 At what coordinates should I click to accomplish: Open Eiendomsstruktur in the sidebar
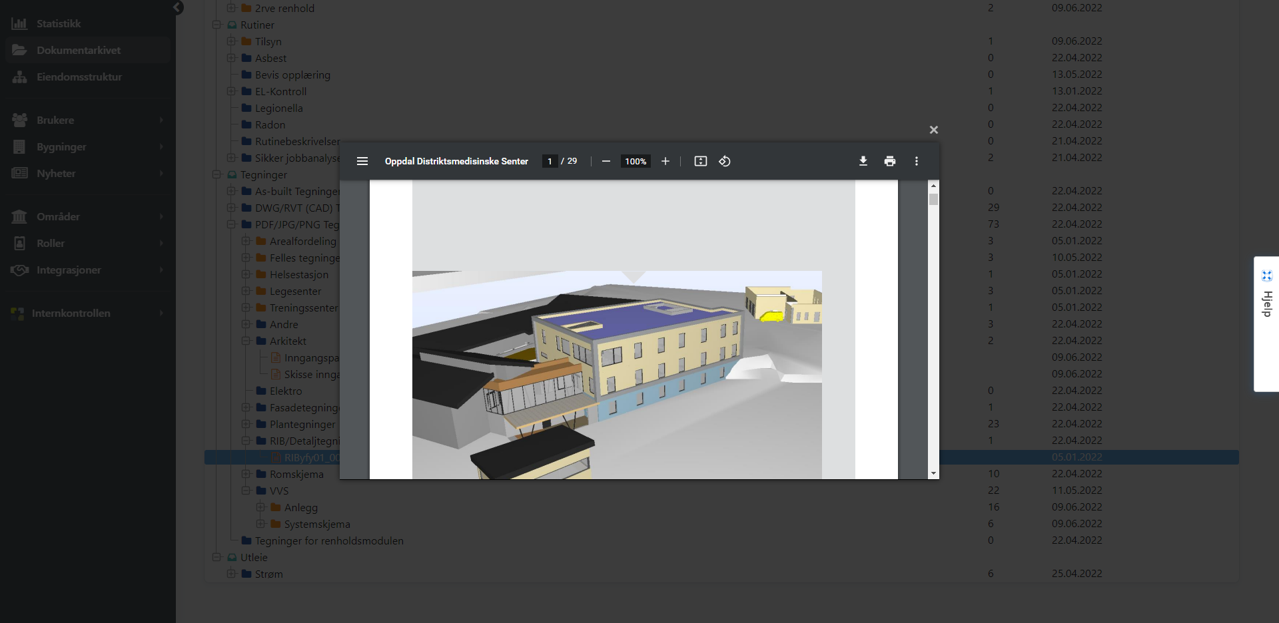click(79, 77)
